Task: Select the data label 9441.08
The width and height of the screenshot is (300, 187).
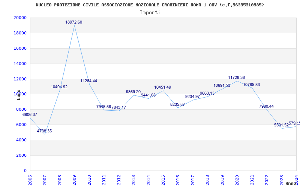Action: click(148, 95)
